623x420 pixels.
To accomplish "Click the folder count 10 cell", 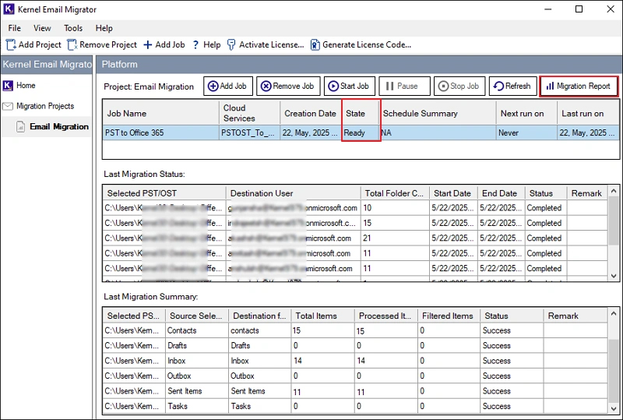I will point(395,208).
